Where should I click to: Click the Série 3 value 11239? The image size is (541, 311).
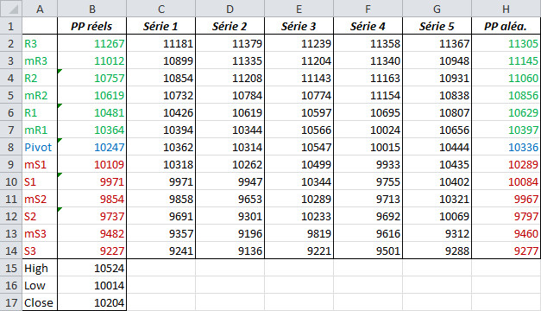(299, 43)
